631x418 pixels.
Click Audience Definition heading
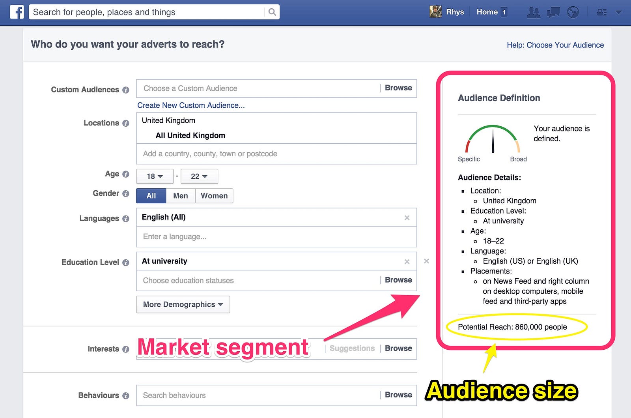click(x=499, y=98)
